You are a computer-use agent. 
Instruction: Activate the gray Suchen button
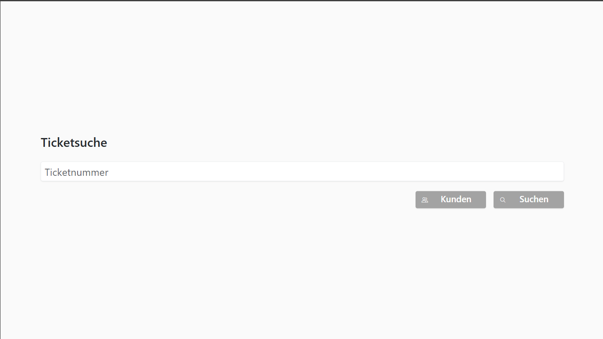pyautogui.click(x=529, y=200)
